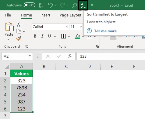
Task: Switch to the Page Layout tab
Action: pyautogui.click(x=70, y=15)
